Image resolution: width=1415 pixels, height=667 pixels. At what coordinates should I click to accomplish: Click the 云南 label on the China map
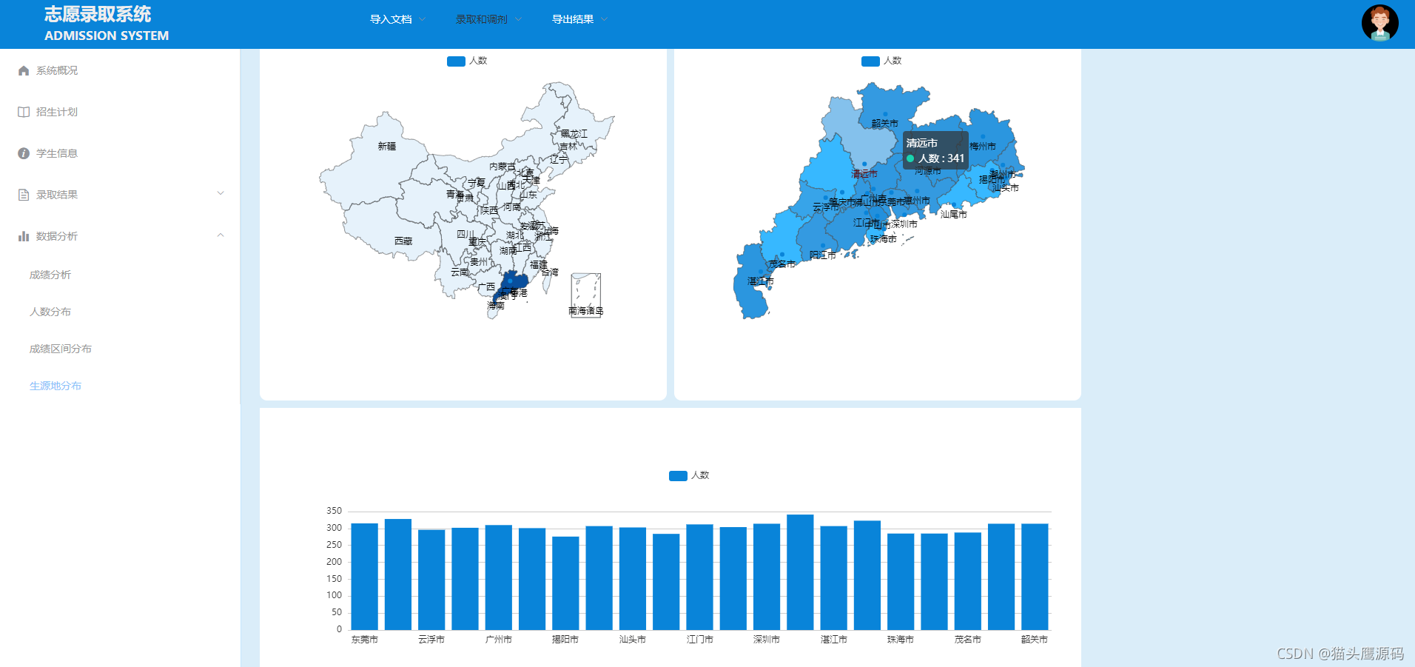pyautogui.click(x=460, y=272)
